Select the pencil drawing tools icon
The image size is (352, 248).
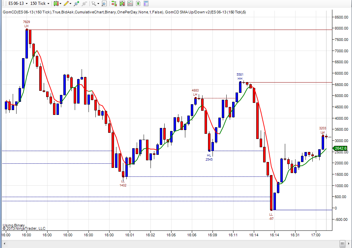click(66, 3)
